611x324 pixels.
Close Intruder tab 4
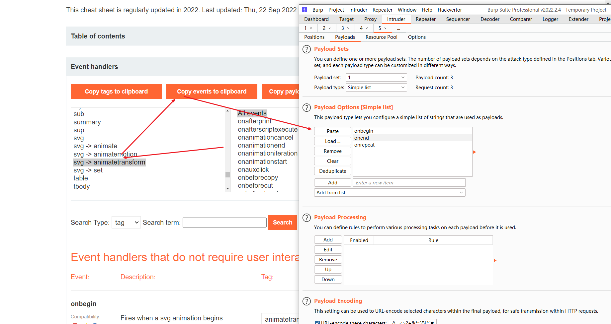tap(367, 28)
